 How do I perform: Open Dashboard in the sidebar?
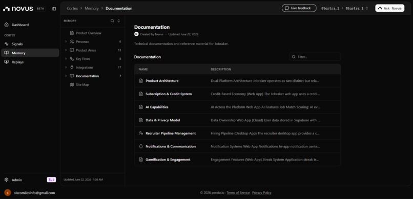tap(30, 25)
